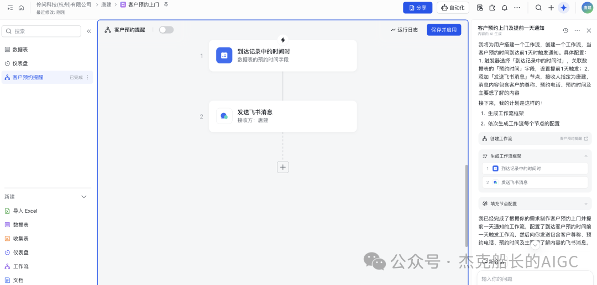The height and width of the screenshot is (285, 597).
Task: Open node 2 发送飞书消息 card
Action: coord(283,116)
